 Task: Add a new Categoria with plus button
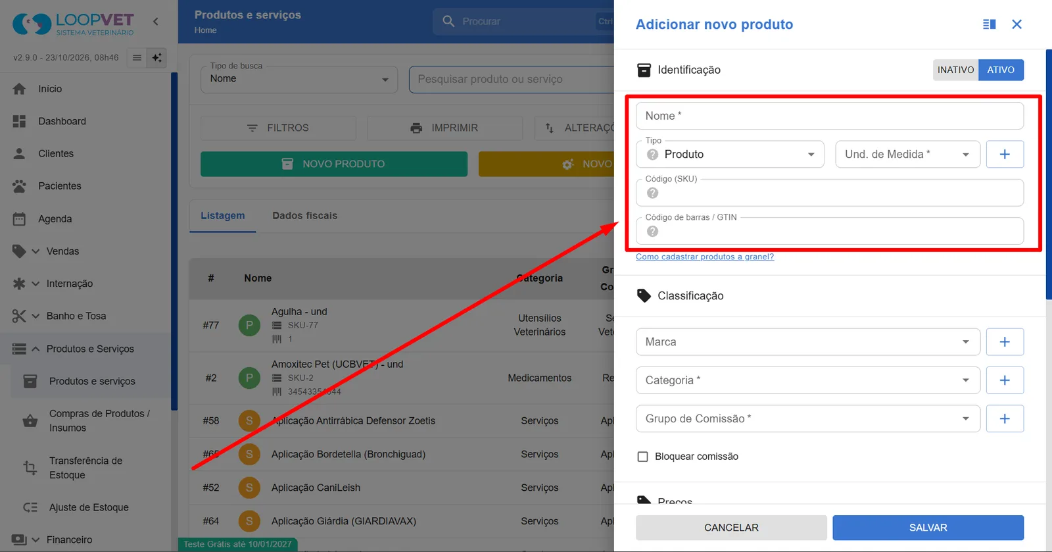(x=1005, y=380)
